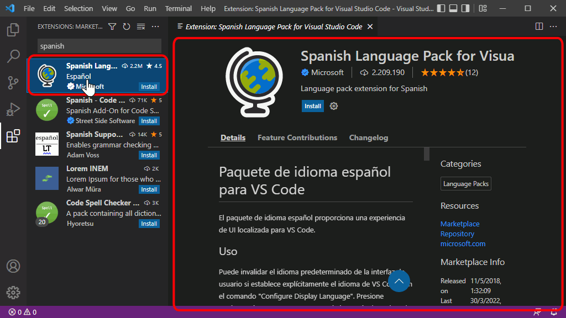Screen dimensions: 566x318
Task: Open the File menu
Action: pyautogui.click(x=29, y=8)
